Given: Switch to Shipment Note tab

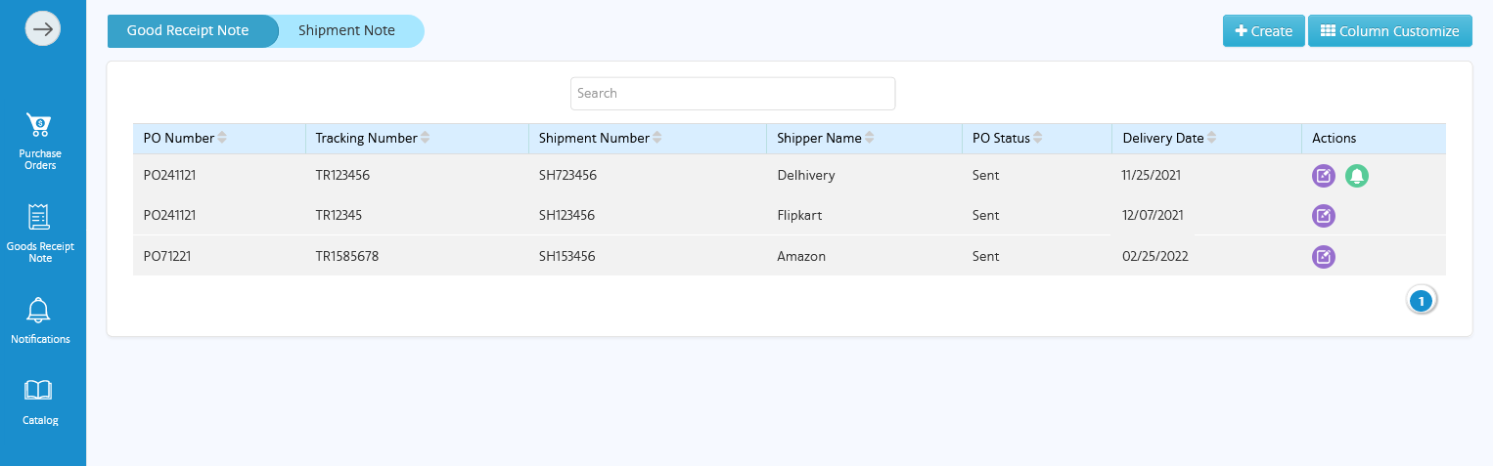Looking at the screenshot, I should 347,31.
